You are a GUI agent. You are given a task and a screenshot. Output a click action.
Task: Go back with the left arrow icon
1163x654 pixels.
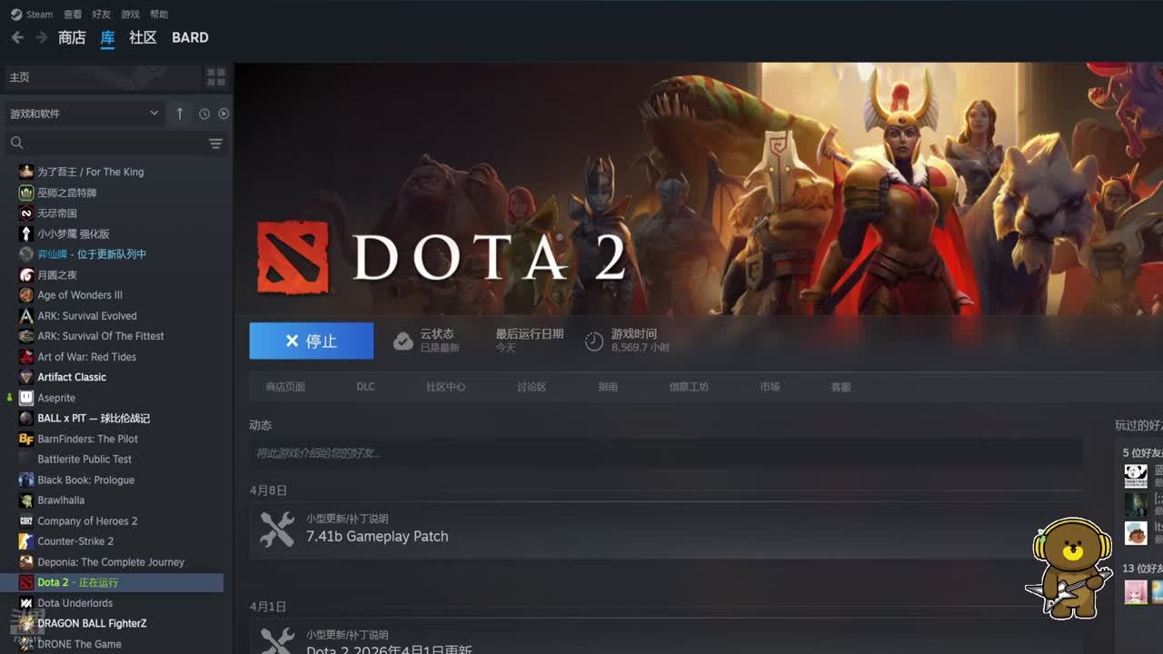coord(17,37)
